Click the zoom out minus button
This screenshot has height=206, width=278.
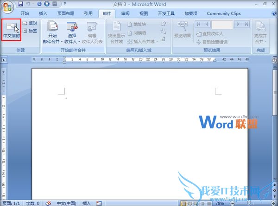(233, 204)
